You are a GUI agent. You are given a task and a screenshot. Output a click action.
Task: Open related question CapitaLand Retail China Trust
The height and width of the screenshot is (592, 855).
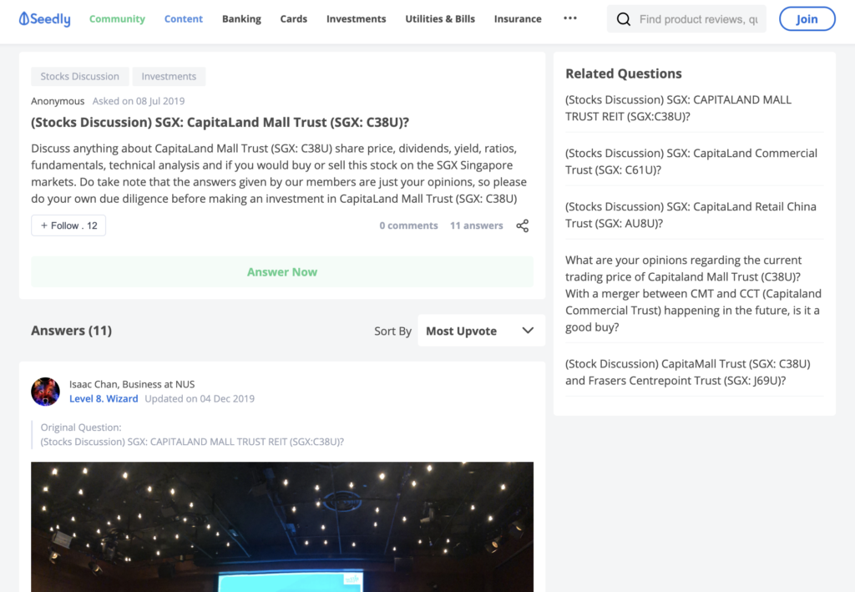click(691, 215)
